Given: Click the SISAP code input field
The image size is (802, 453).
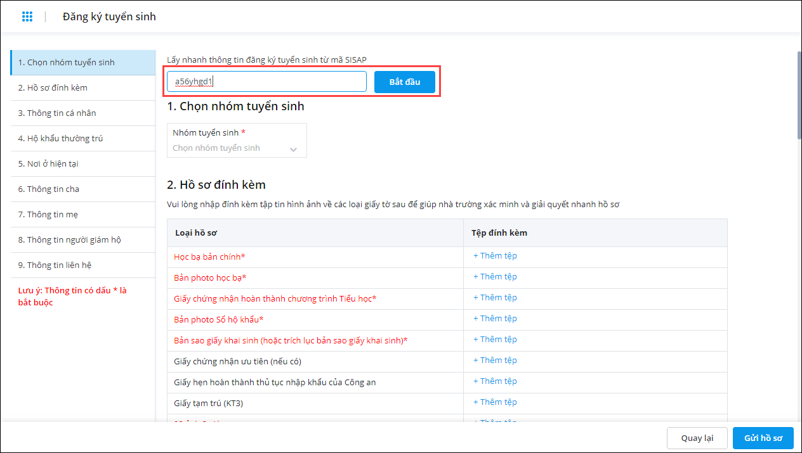Looking at the screenshot, I should click(266, 81).
